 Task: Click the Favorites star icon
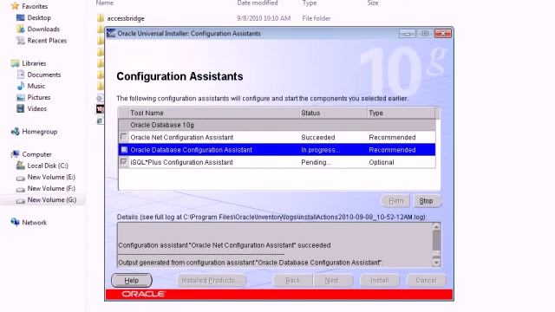click(x=15, y=6)
